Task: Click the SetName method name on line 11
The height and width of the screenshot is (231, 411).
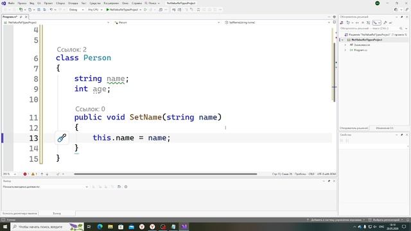Action: tap(146, 117)
